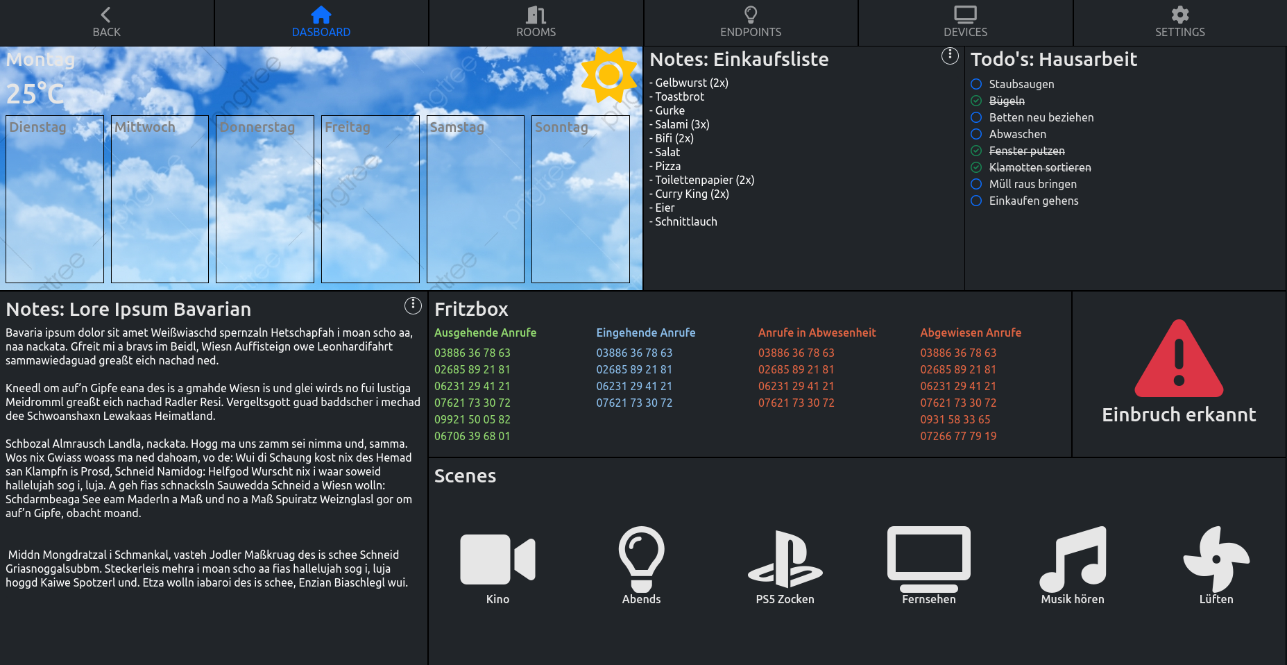This screenshot has width=1287, height=665.
Task: Check off Müll raus bringen
Action: [976, 184]
